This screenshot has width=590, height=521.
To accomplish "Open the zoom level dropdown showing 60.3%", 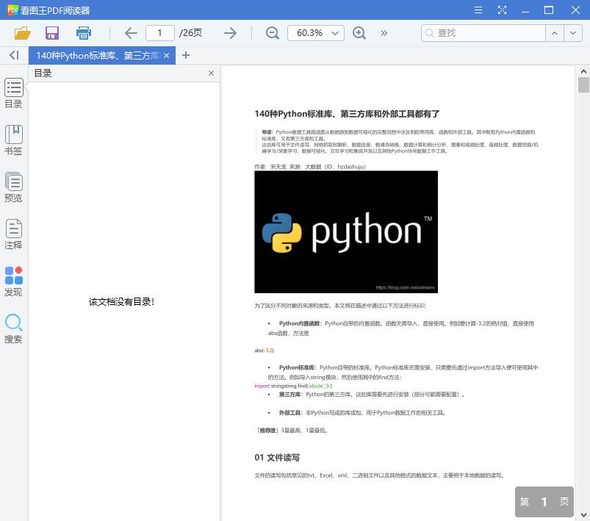I will tap(316, 33).
